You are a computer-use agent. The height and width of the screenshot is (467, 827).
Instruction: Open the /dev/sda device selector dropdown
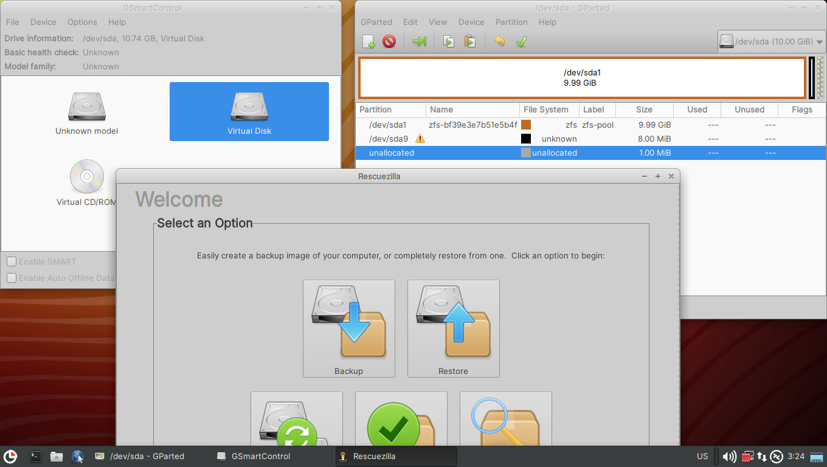pyautogui.click(x=771, y=42)
